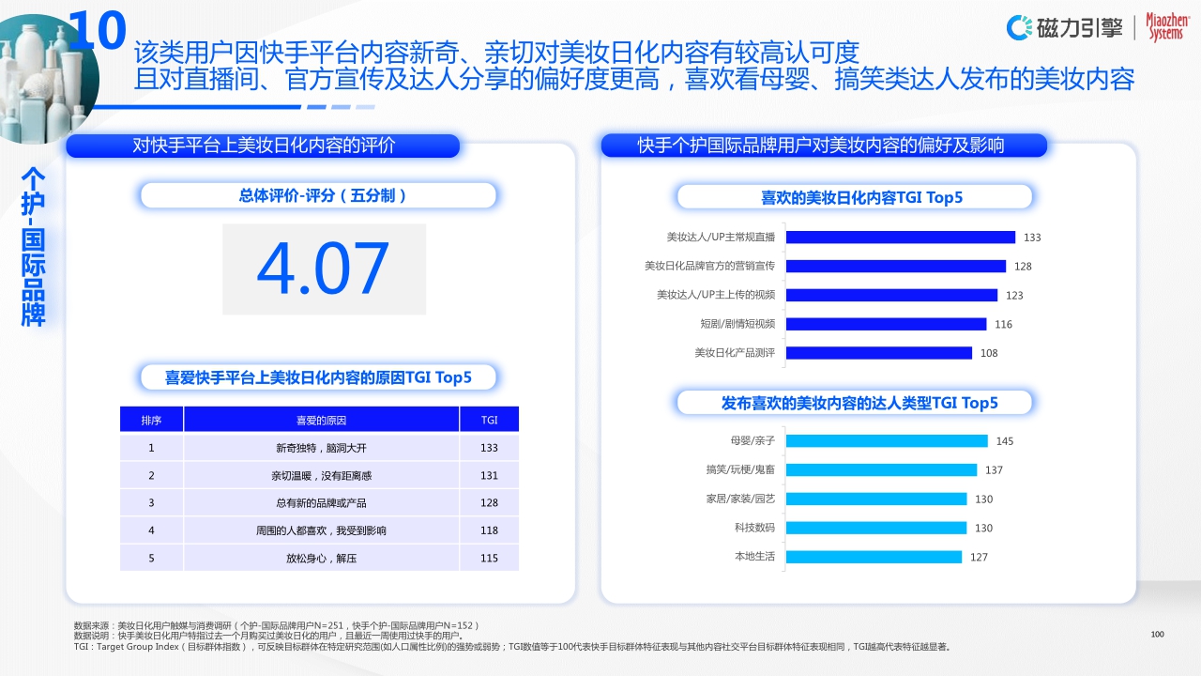Select the 喜欢的美妆日化内容TGI Top5 banner
This screenshot has height=676, width=1201.
pos(854,197)
